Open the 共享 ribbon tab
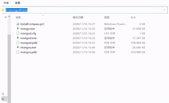 coord(6,3)
